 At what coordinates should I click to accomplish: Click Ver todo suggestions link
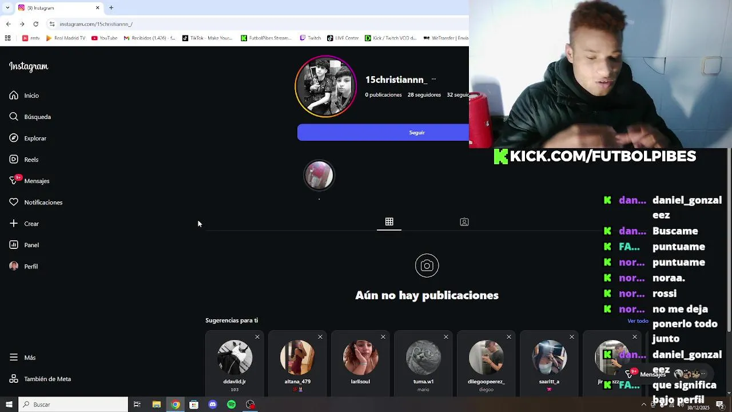click(638, 321)
